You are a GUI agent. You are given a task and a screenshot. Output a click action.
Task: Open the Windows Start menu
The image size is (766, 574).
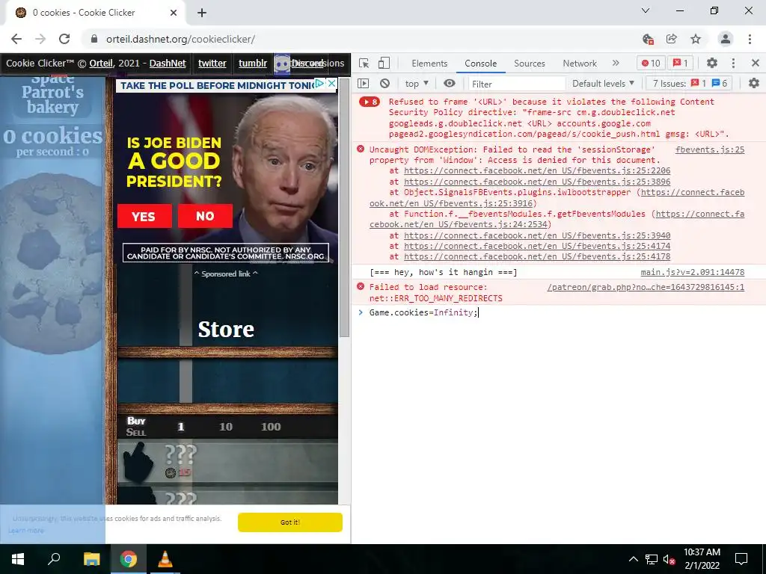tap(18, 559)
